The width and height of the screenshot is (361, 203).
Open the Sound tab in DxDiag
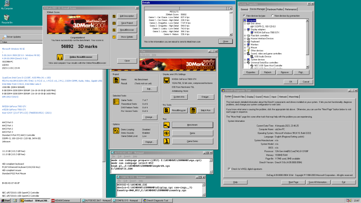click(258, 97)
